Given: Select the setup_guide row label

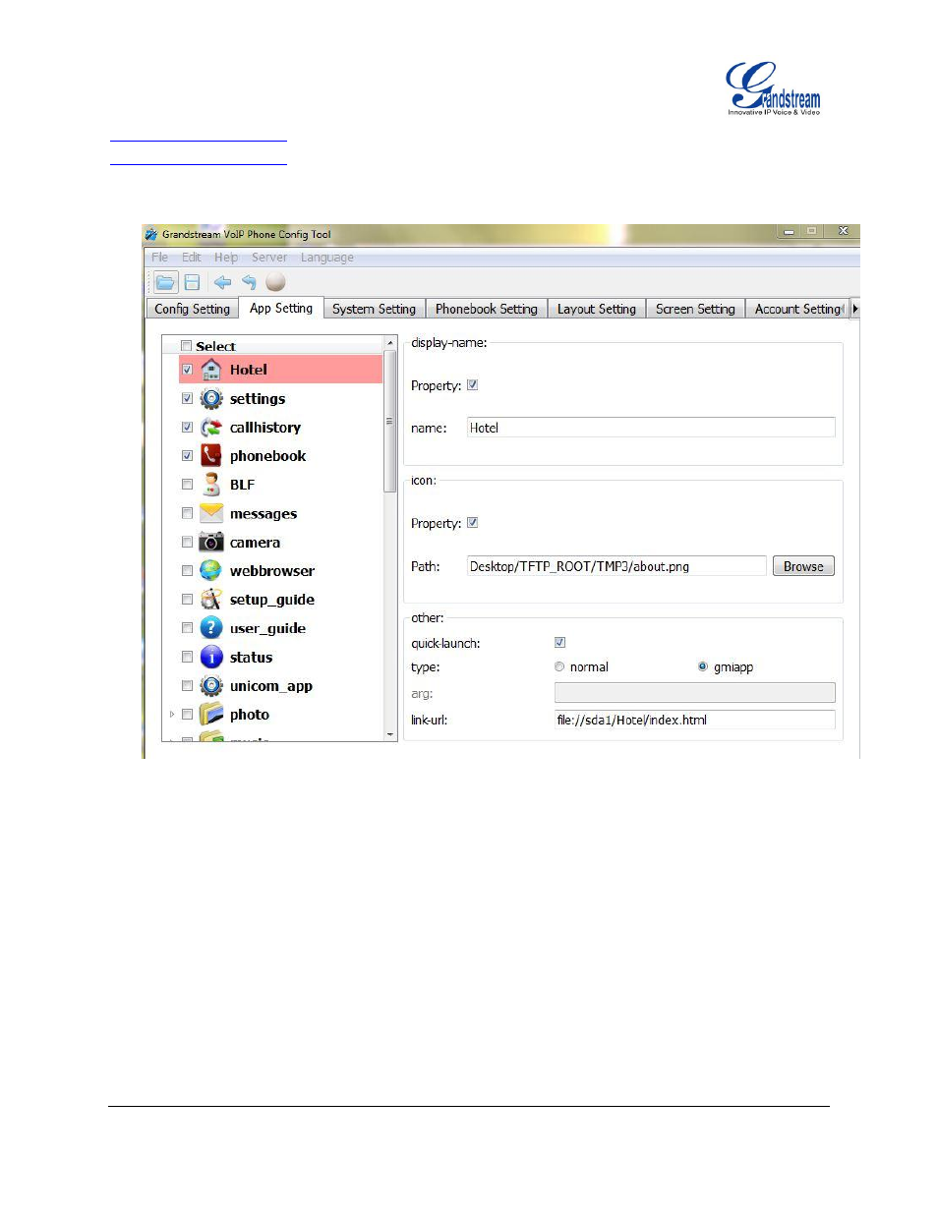Looking at the screenshot, I should tap(272, 600).
